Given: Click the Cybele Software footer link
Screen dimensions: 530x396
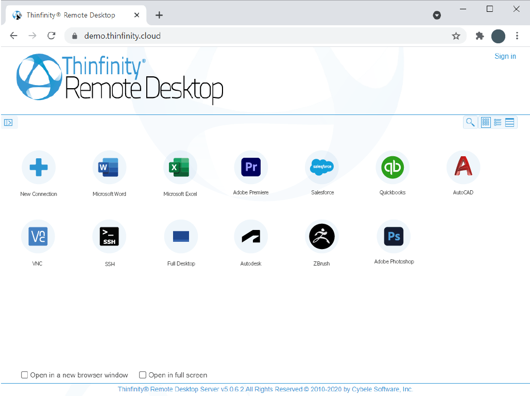Looking at the screenshot, I should point(265,389).
